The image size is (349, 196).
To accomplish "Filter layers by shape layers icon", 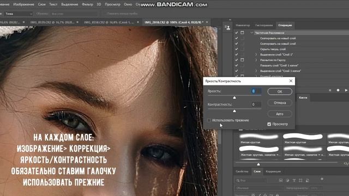I will [300, 180].
